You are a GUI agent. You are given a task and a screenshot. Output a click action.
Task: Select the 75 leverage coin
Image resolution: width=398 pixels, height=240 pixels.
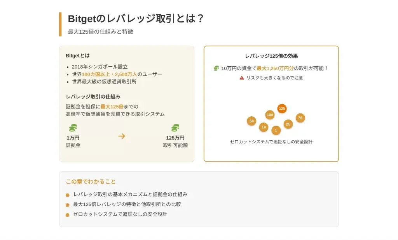pyautogui.click(x=300, y=118)
